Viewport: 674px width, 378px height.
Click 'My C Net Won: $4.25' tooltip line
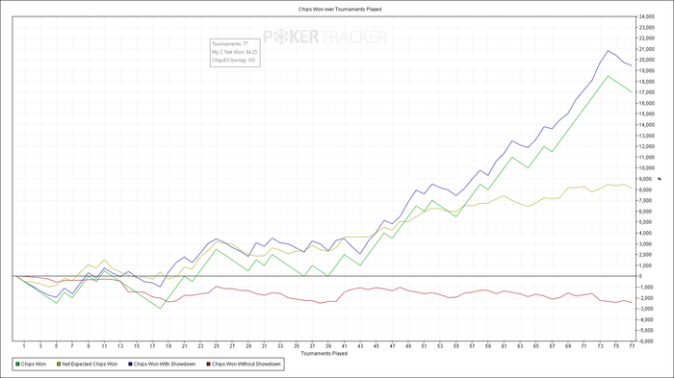click(x=234, y=52)
